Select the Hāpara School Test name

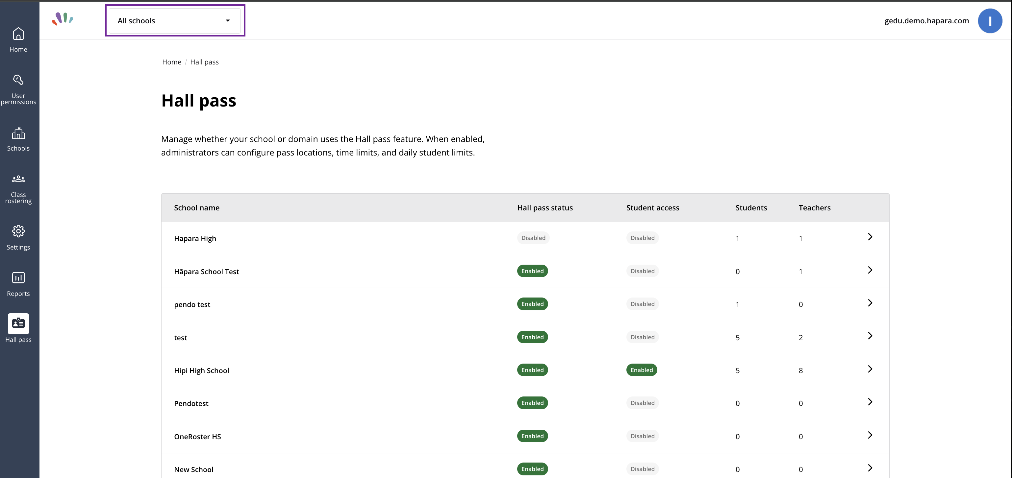(206, 272)
